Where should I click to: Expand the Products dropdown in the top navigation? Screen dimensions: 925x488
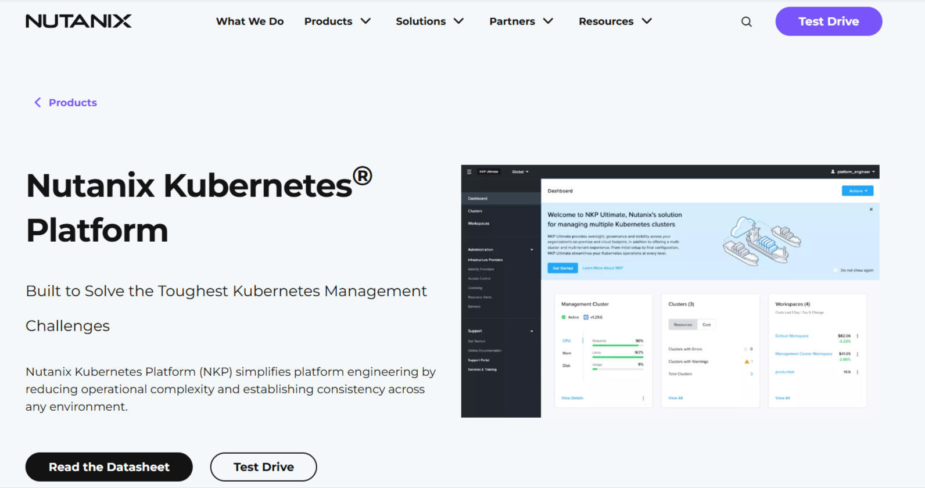pos(338,21)
